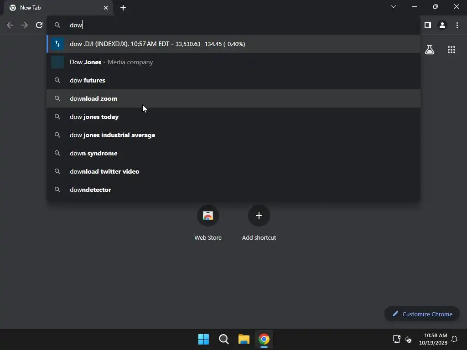The height and width of the screenshot is (350, 467).
Task: Choose dow jones industrial average suggestion
Action: [x=233, y=135]
